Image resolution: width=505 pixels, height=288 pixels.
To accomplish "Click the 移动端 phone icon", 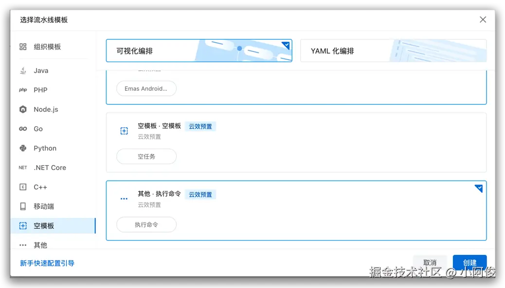I will click(x=23, y=206).
